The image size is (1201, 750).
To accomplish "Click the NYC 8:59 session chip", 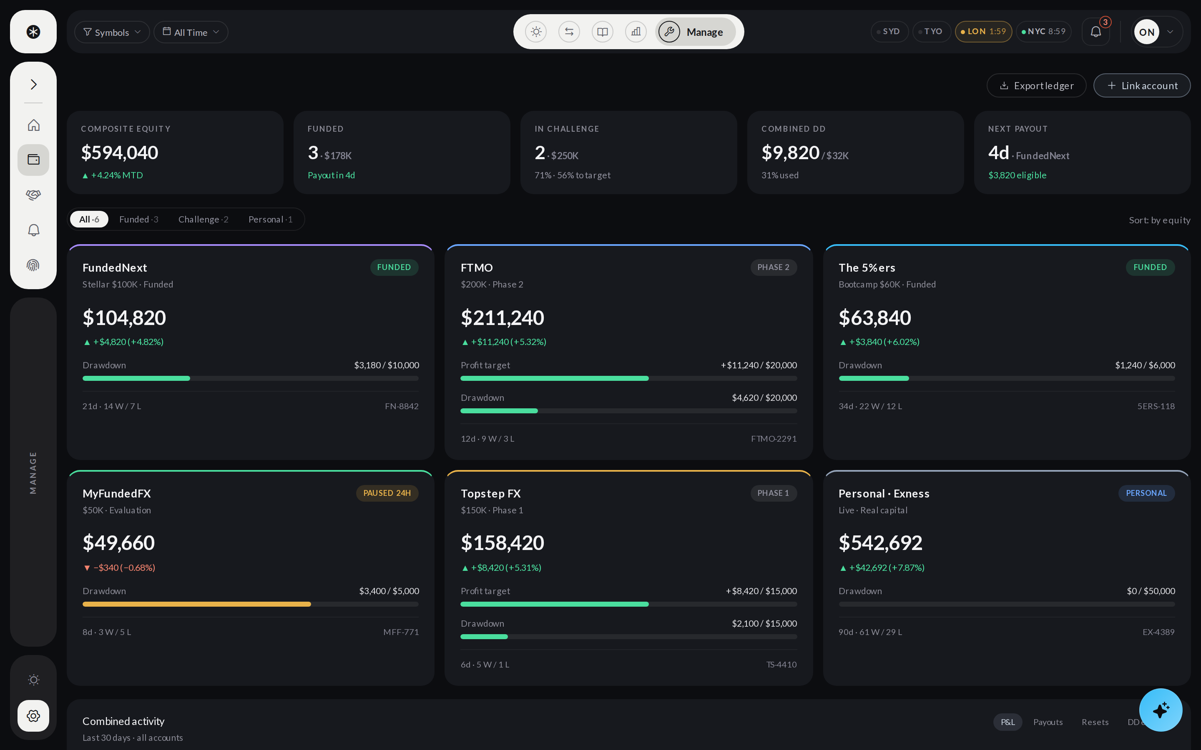I will click(1043, 31).
